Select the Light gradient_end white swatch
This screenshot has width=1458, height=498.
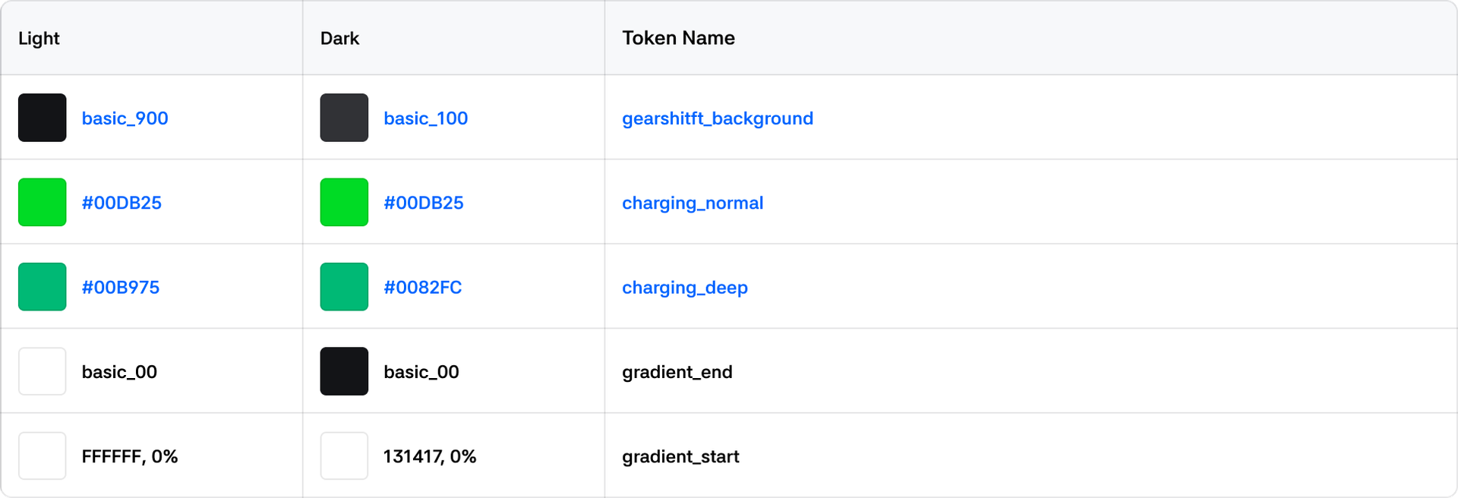(x=43, y=371)
